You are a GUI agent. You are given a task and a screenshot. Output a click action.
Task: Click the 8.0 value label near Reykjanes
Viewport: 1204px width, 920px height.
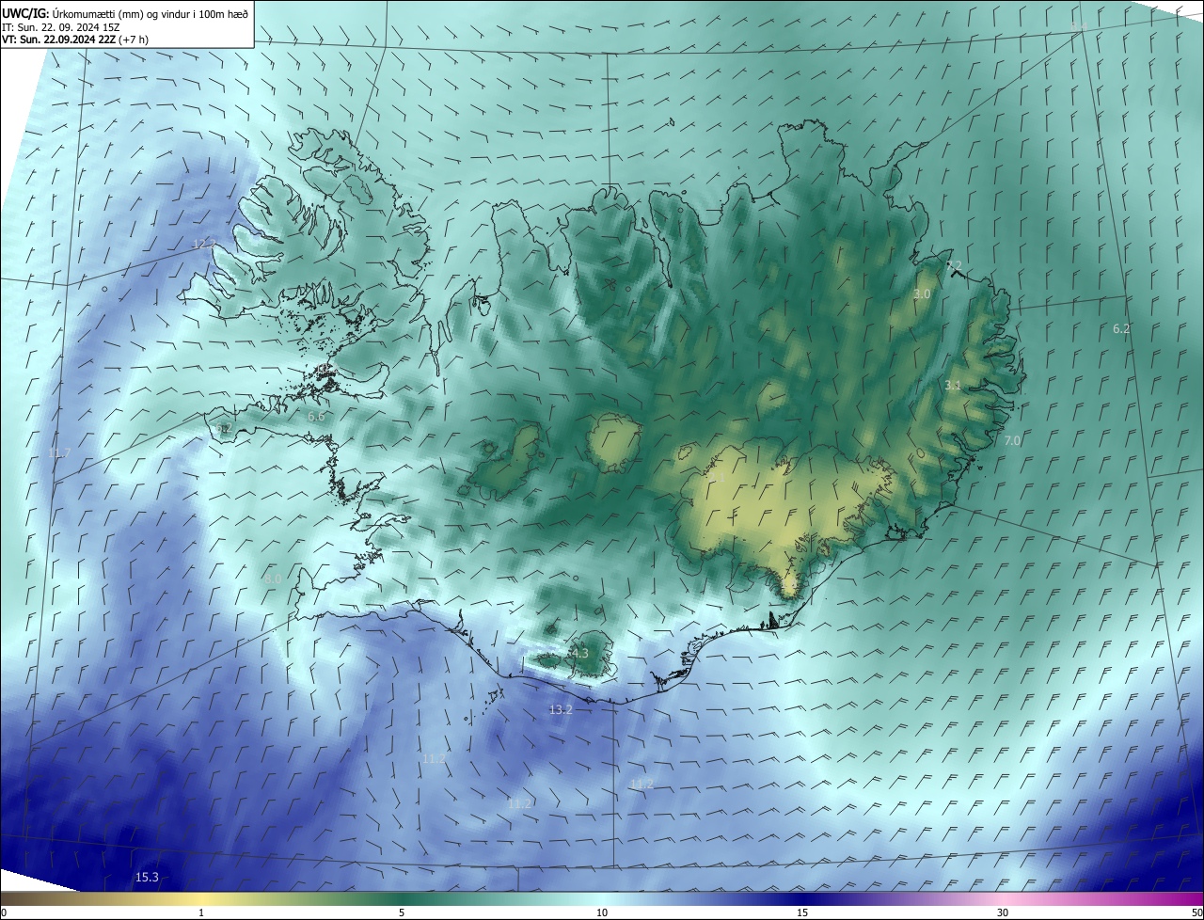pos(273,579)
